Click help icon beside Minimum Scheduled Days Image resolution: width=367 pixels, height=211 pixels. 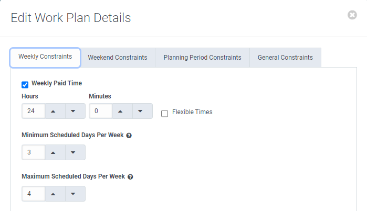129,135
